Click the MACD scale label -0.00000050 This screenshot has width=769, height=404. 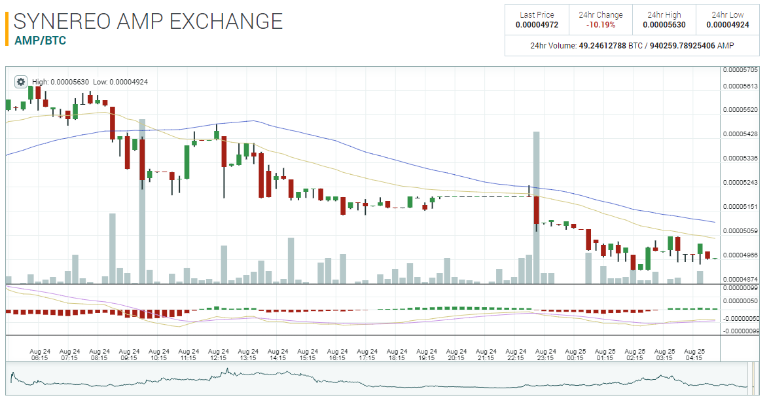coord(740,319)
